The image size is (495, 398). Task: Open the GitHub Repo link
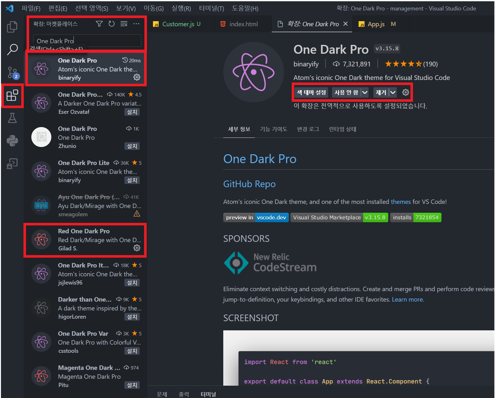(249, 184)
